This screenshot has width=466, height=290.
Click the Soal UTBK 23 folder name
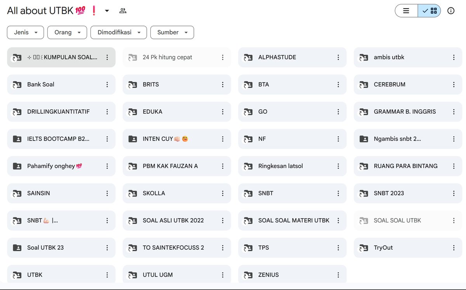(45, 248)
